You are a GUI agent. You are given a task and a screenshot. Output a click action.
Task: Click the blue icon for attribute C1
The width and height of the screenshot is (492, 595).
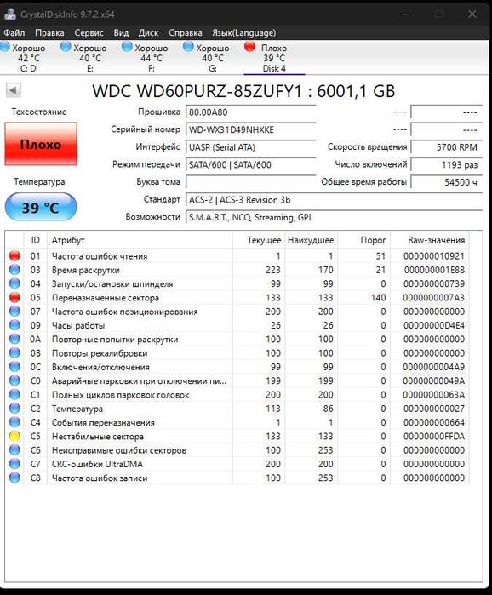[14, 395]
